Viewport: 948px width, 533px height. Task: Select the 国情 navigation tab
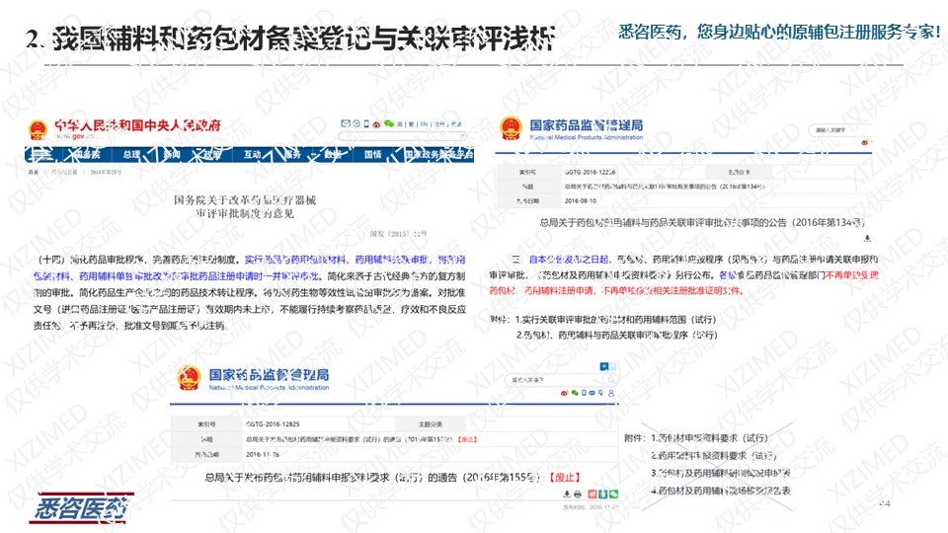point(372,155)
